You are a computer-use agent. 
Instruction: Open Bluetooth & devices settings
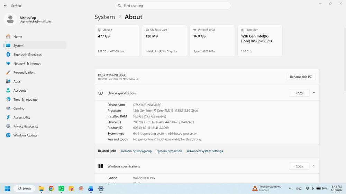coord(35,54)
